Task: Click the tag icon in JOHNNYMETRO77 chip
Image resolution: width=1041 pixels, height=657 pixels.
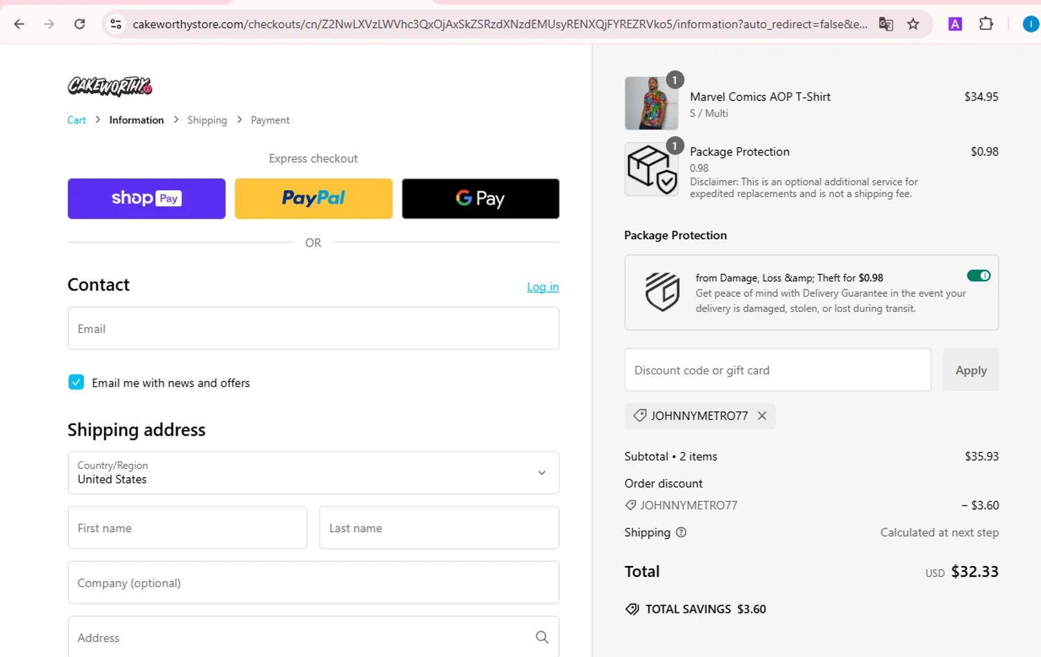Action: 640,415
